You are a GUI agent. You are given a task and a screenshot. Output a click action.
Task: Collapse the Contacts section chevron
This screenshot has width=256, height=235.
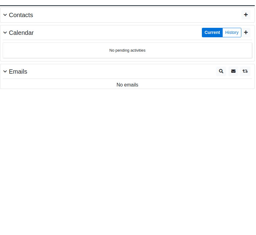(5, 15)
